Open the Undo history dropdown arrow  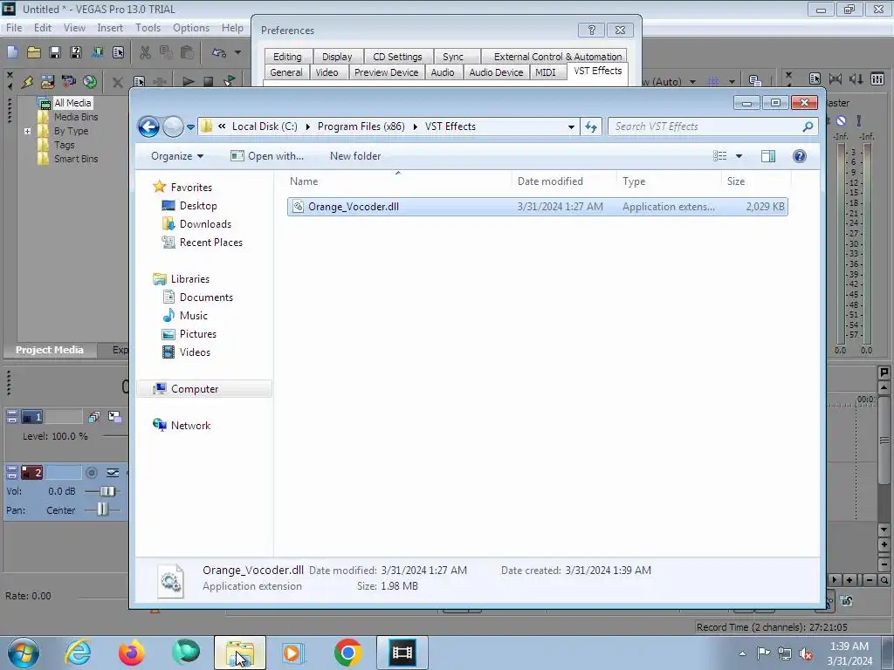[237, 52]
